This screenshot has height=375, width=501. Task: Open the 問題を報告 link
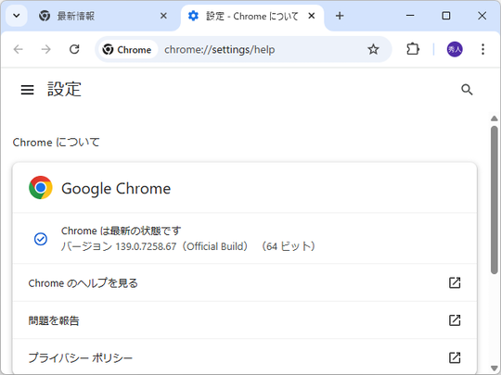click(245, 320)
